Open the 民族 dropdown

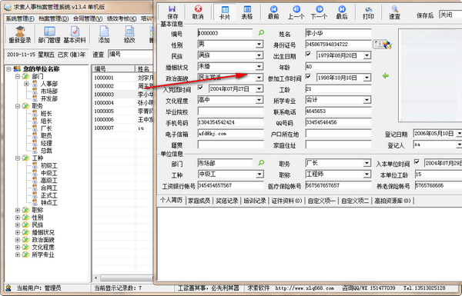[x=259, y=55]
